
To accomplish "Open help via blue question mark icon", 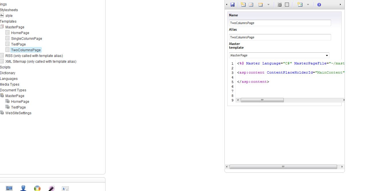I will 319,5.
